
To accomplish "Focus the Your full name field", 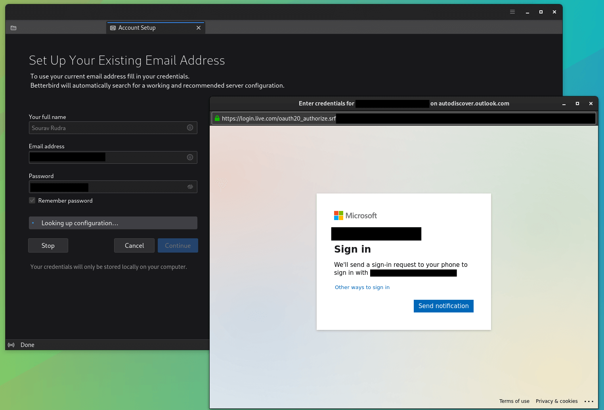I will pyautogui.click(x=107, y=128).
